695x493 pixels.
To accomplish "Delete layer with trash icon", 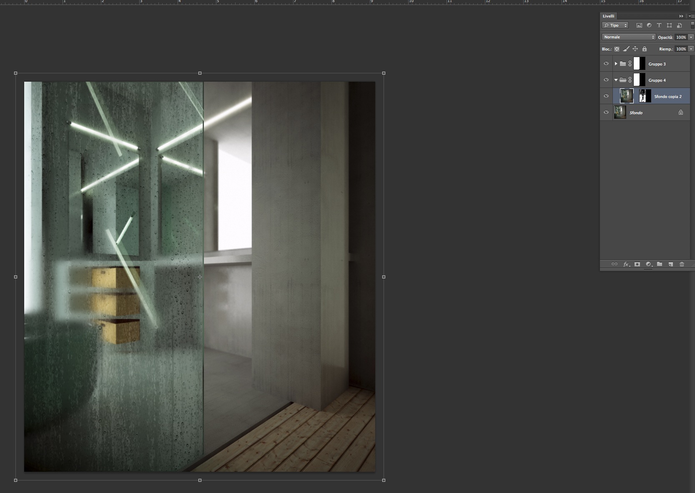I will [682, 264].
